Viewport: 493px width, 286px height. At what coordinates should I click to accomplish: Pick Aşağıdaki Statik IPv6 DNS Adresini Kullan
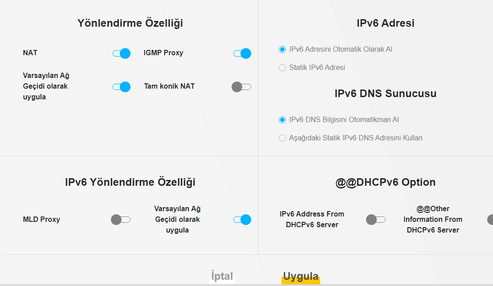click(282, 138)
